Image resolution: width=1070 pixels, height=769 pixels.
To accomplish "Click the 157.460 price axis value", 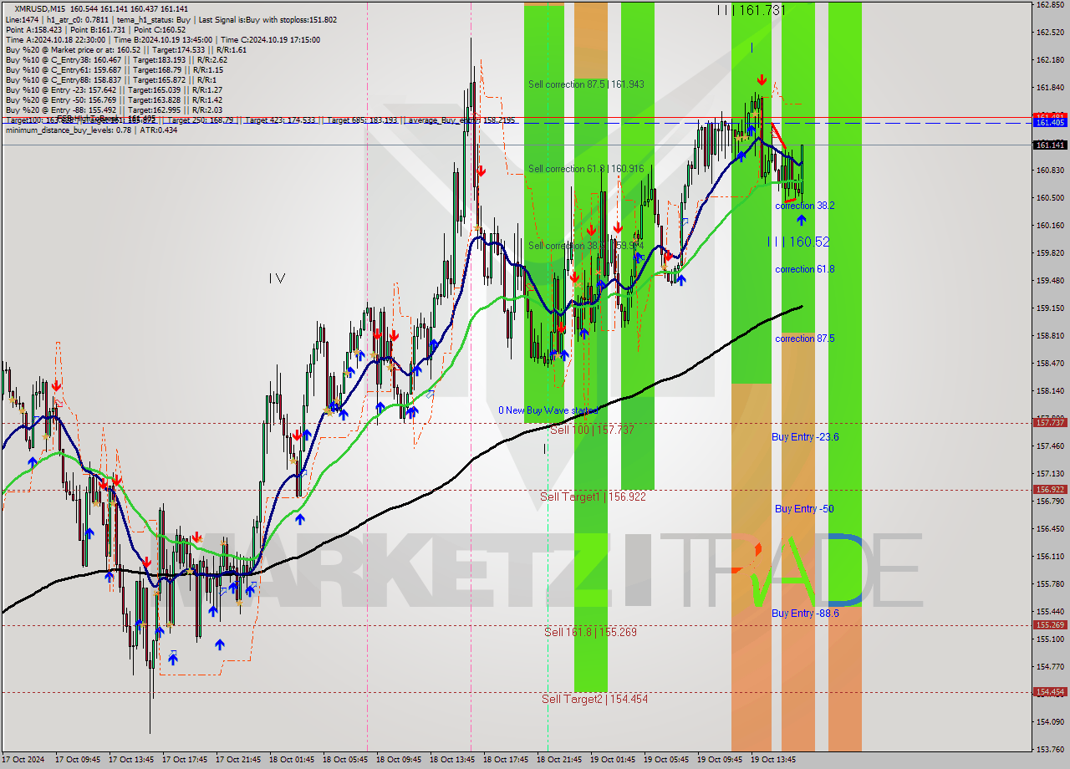I will (x=1050, y=446).
